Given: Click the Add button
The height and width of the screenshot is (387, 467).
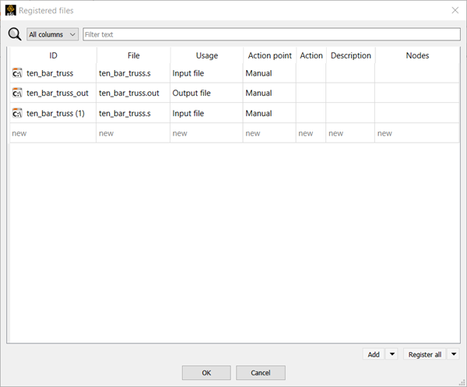Looking at the screenshot, I should 374,354.
